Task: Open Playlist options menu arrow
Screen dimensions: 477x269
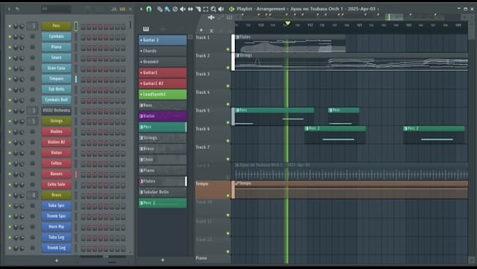Action: pos(142,9)
